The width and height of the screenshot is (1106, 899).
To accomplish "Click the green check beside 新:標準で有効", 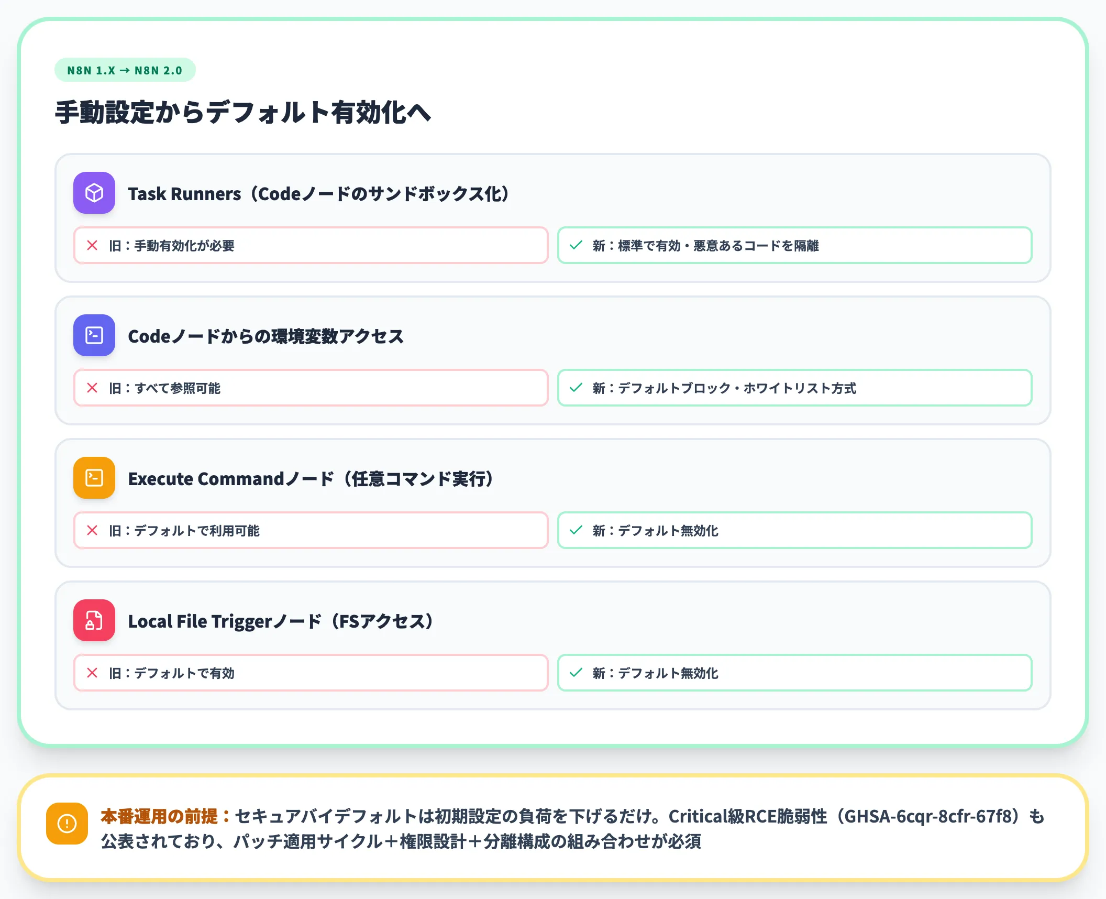I will click(x=576, y=245).
